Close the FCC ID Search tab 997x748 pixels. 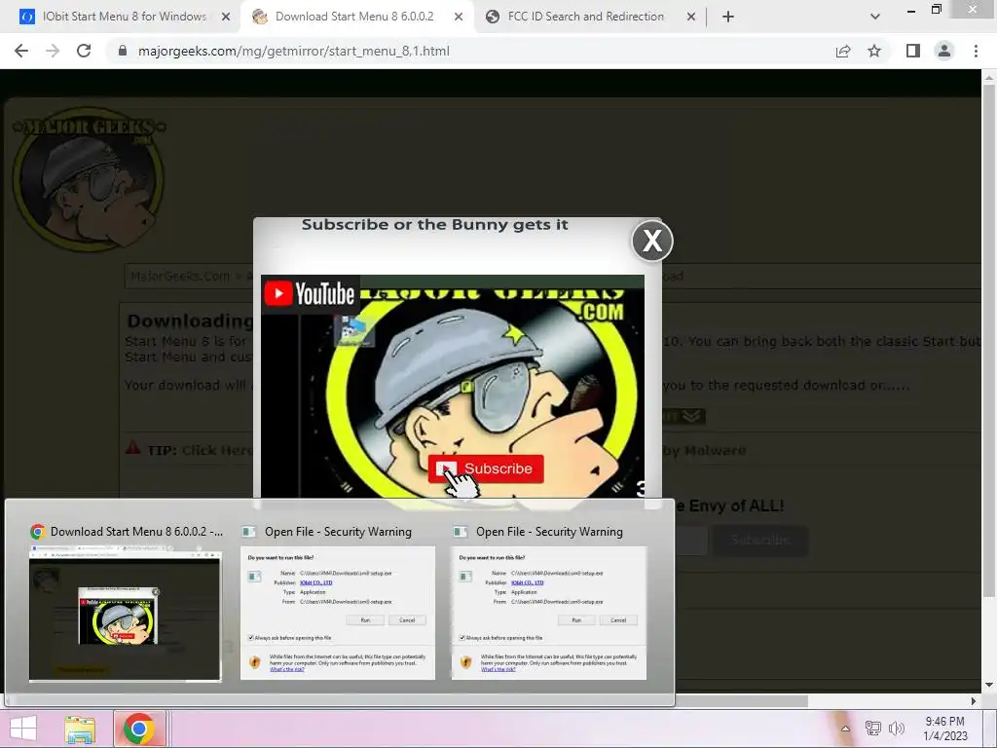tap(691, 17)
